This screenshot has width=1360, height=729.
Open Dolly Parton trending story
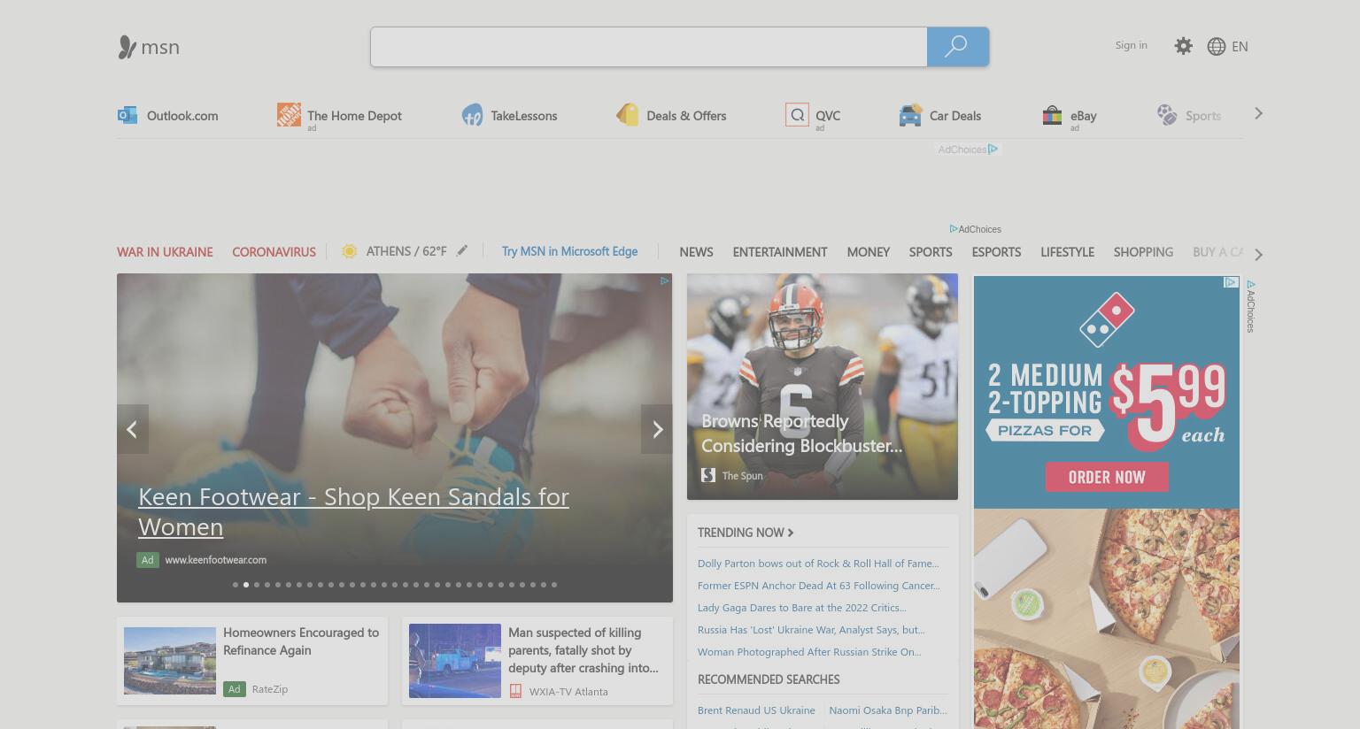pos(818,564)
